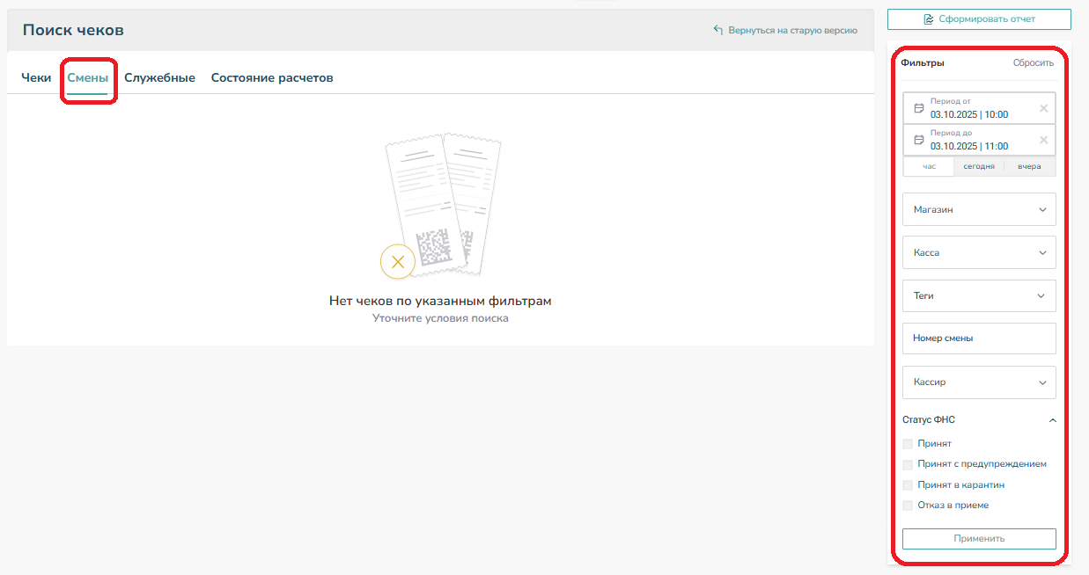Open the Магазин dropdown
The width and height of the screenshot is (1089, 575).
click(x=979, y=210)
